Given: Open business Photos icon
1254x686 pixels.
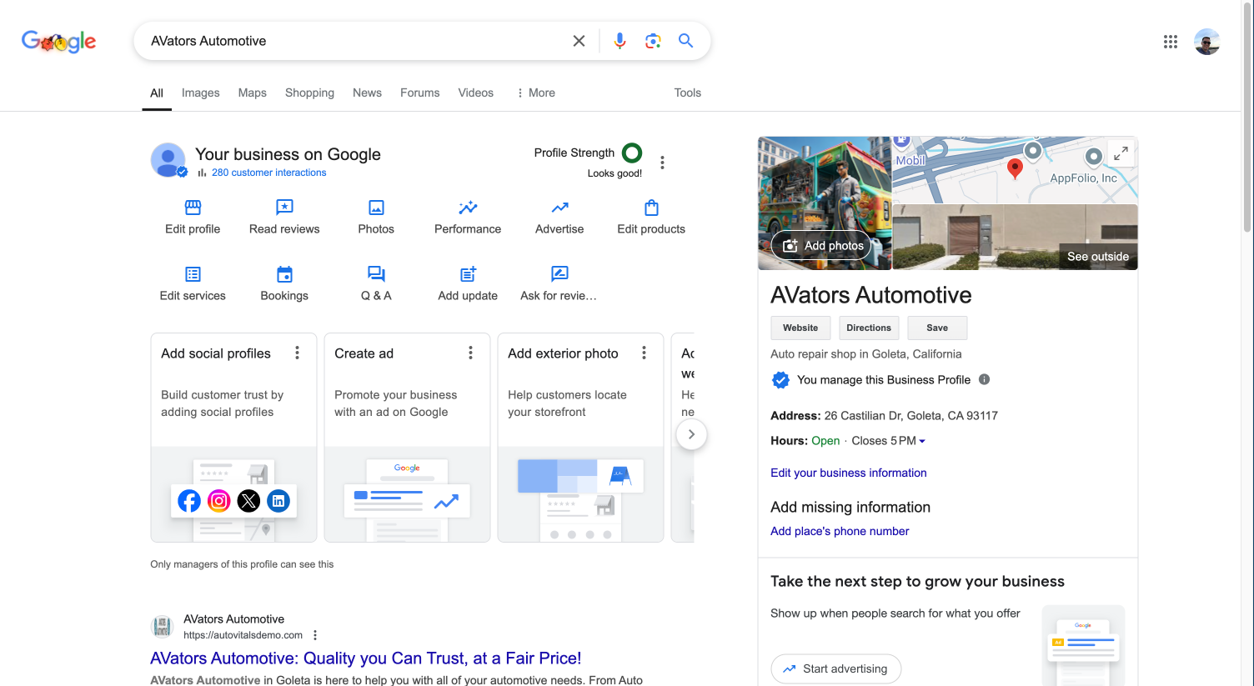Looking at the screenshot, I should pyautogui.click(x=376, y=207).
